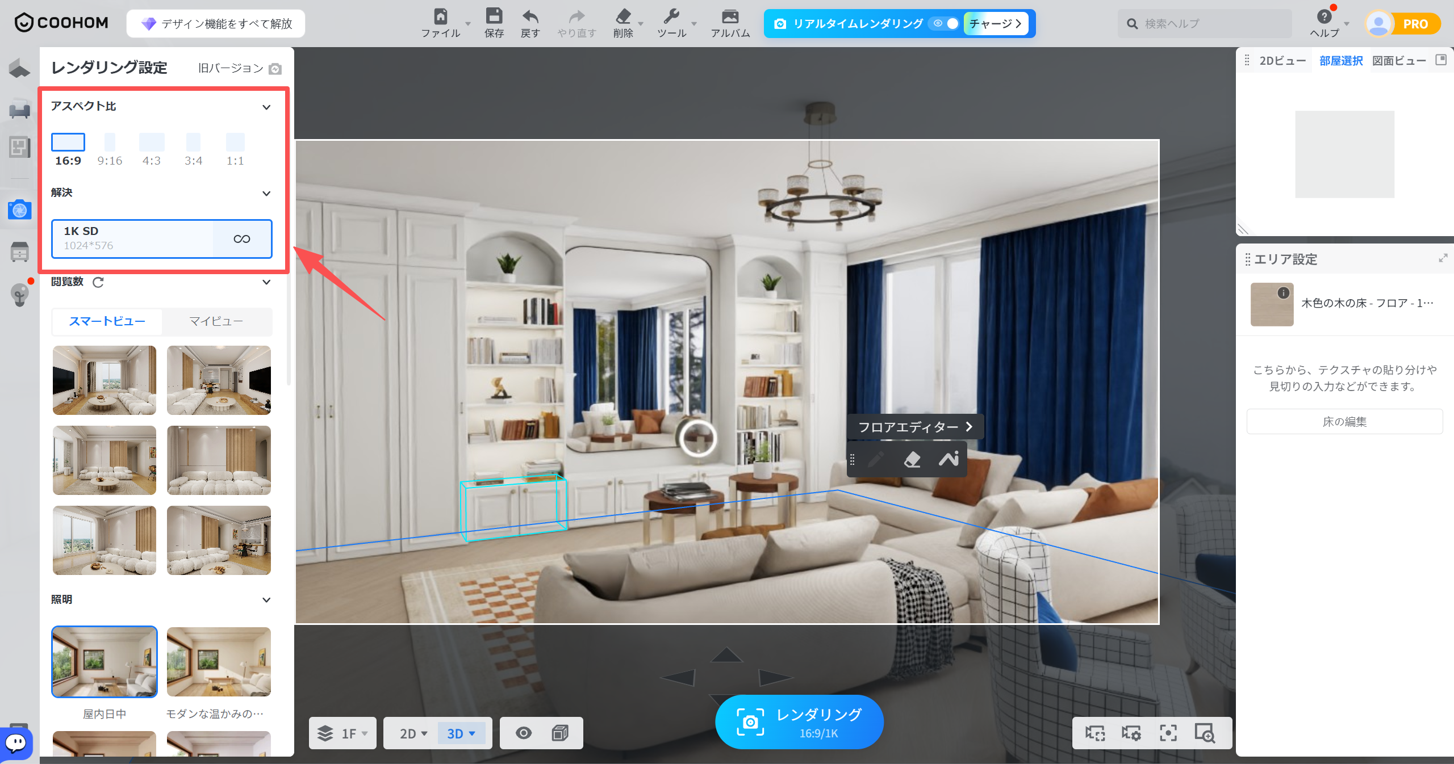Click the focus target icon in bottom right toolbar
The width and height of the screenshot is (1454, 764).
(x=1168, y=733)
